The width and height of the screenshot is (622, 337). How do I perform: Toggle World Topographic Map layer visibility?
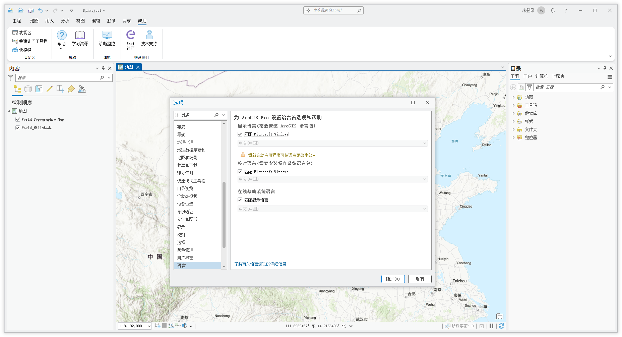pyautogui.click(x=18, y=119)
